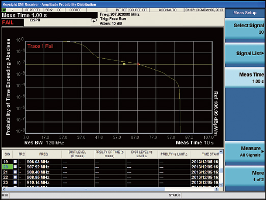Click the vertical scrollbar thumb of signal table

pos(221,170)
